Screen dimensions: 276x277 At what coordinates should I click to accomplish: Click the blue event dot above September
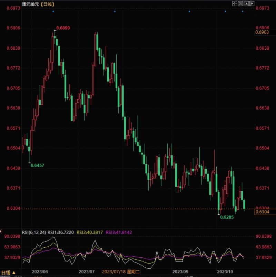tap(189, 11)
